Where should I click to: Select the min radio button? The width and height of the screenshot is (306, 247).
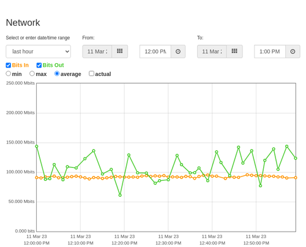click(9, 74)
